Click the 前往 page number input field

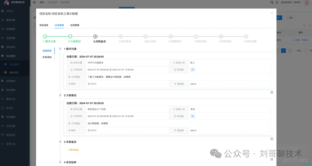pos(305,50)
